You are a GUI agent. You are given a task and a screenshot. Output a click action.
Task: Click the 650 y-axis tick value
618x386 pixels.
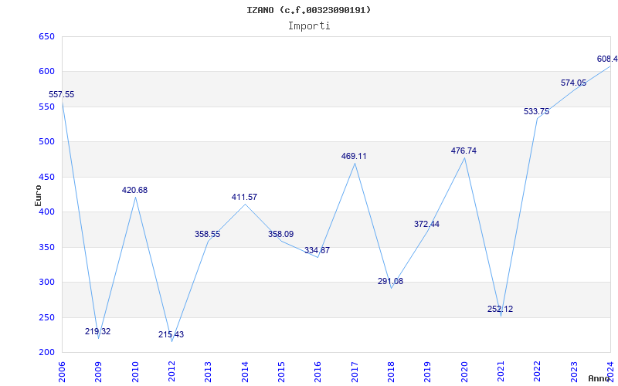tap(46, 36)
